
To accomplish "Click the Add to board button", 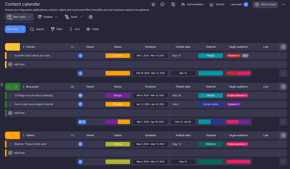I will coord(265,4).
